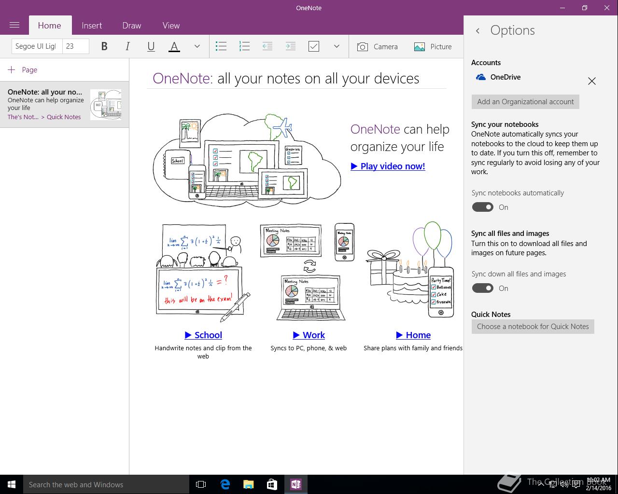Image resolution: width=618 pixels, height=494 pixels.
Task: Toggle italic formatting
Action: pyautogui.click(x=127, y=46)
